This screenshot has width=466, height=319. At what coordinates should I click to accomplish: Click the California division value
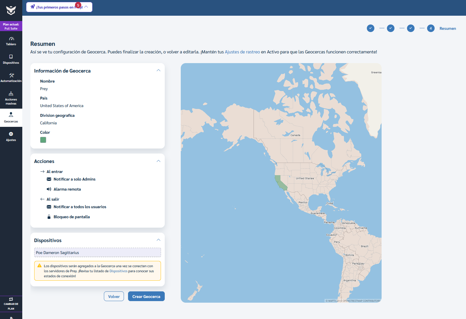[x=48, y=123]
